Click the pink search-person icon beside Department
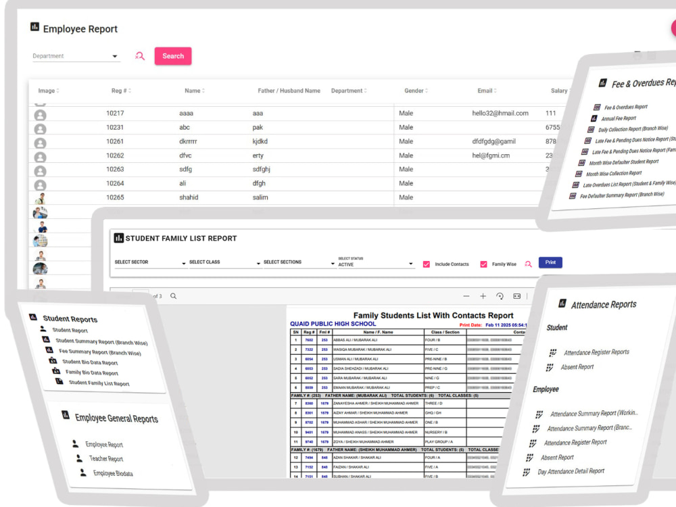 140,56
